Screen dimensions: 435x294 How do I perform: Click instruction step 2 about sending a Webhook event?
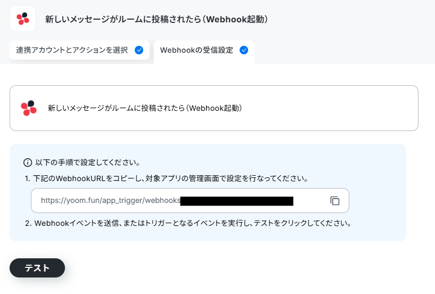click(188, 223)
